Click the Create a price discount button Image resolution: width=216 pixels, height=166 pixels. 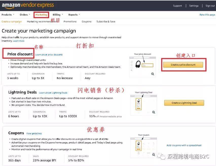click(x=183, y=65)
